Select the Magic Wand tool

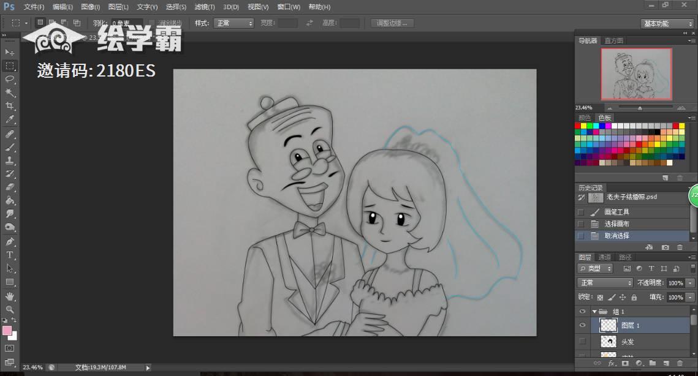10,92
